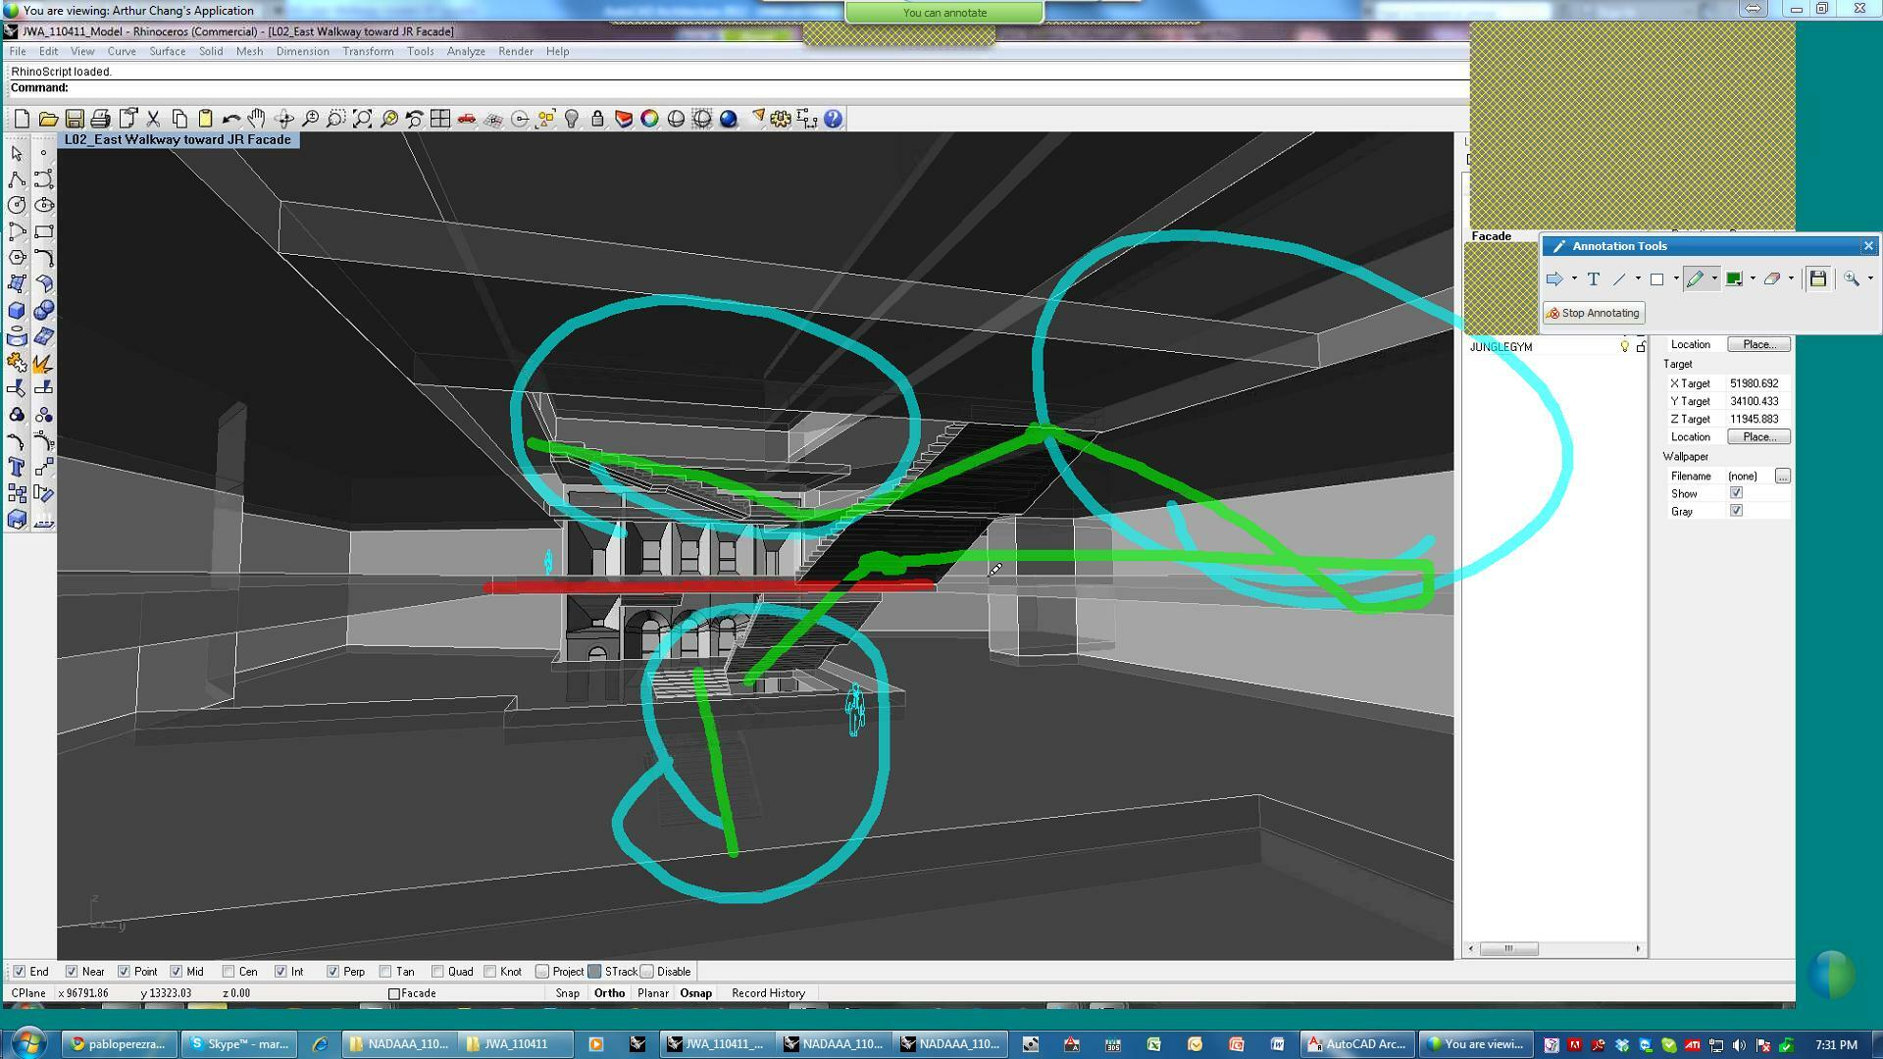
Task: Browse wallpaper filename ellipsis button
Action: (x=1782, y=476)
